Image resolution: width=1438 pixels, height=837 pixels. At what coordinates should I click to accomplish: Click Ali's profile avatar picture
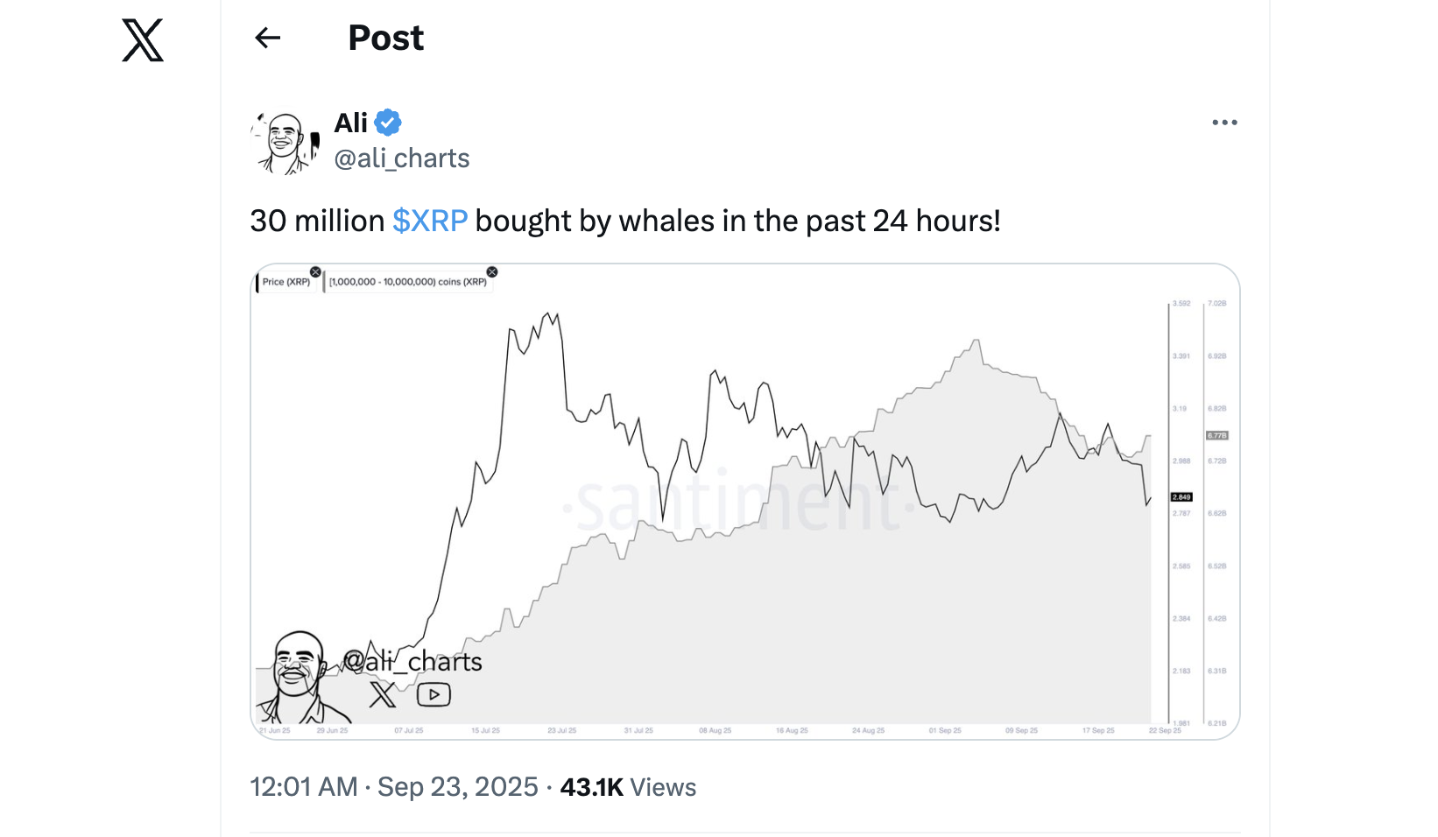click(285, 142)
